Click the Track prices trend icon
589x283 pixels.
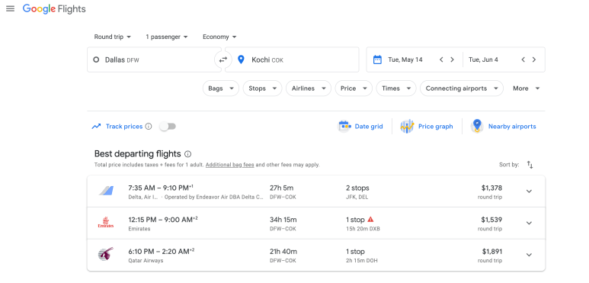point(96,127)
